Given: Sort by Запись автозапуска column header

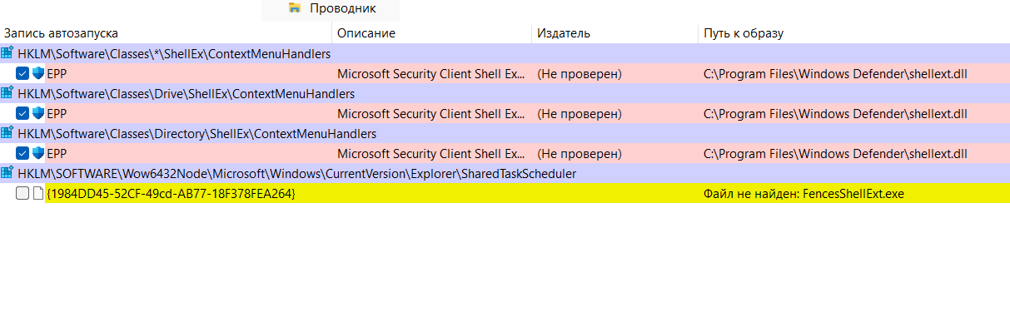Looking at the screenshot, I should click(x=166, y=33).
